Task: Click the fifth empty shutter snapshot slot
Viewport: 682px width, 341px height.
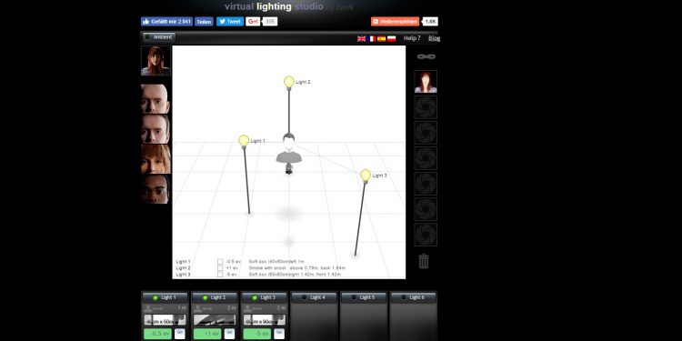Action: coord(426,209)
